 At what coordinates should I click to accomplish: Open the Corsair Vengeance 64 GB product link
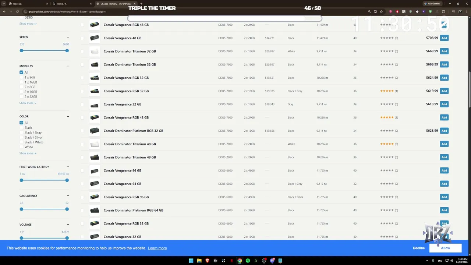pos(123,184)
